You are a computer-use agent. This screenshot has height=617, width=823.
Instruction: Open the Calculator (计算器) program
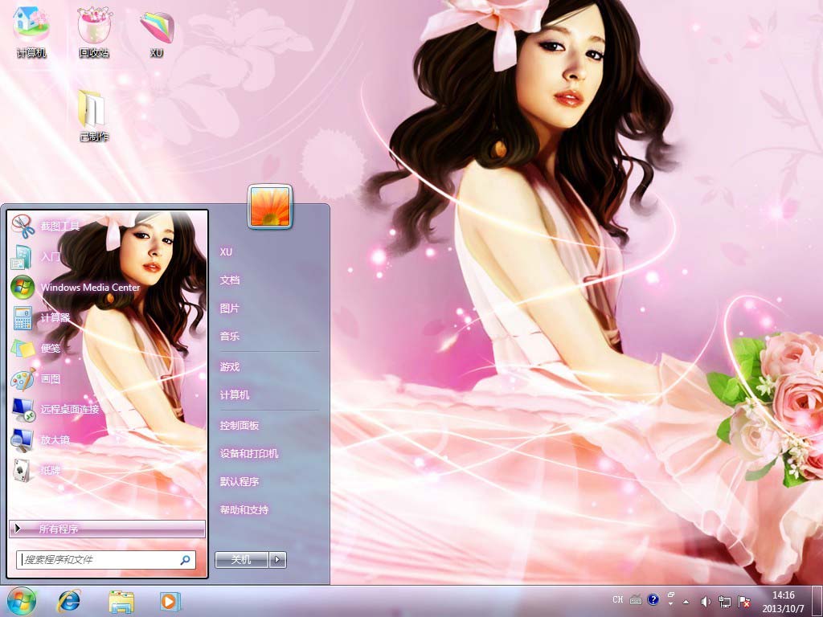[55, 318]
